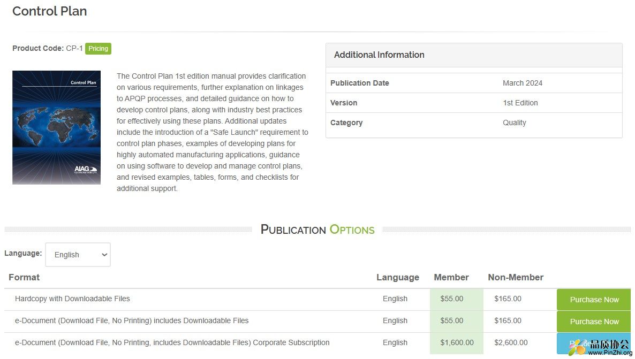
Task: Click the Hardcopy row $165.00 non-member price
Action: 508,299
